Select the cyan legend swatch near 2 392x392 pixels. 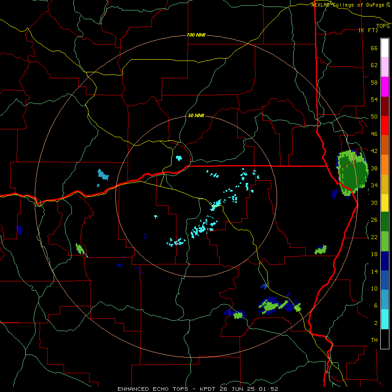coord(385,319)
